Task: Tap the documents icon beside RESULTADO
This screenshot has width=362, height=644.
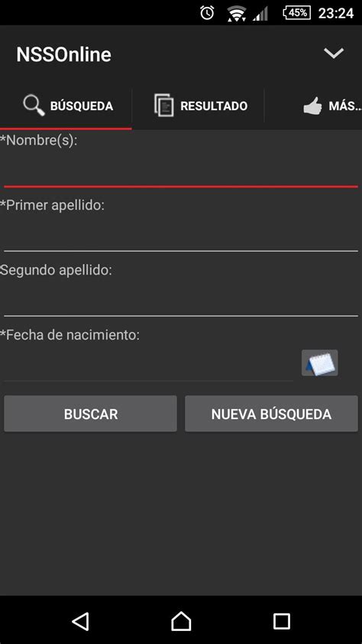Action: coord(163,106)
